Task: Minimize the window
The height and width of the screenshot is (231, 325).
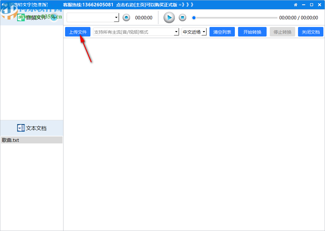Action: pos(304,5)
